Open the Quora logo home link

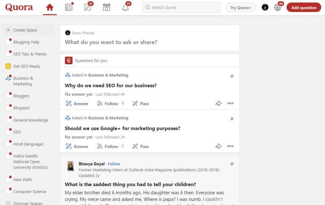(x=19, y=7)
